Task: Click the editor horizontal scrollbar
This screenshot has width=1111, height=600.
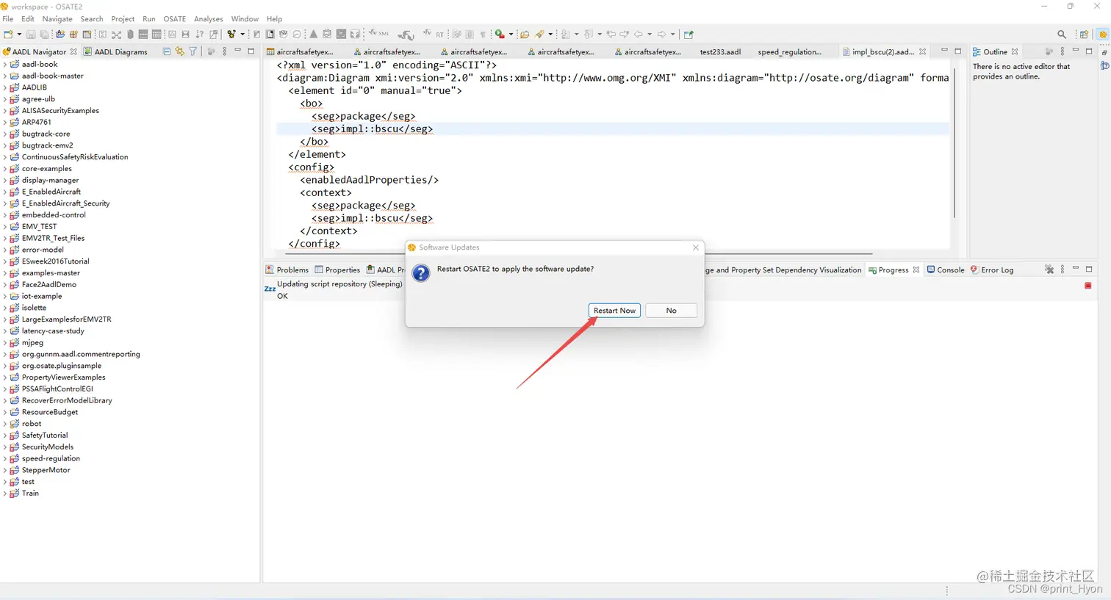Action: 578,253
